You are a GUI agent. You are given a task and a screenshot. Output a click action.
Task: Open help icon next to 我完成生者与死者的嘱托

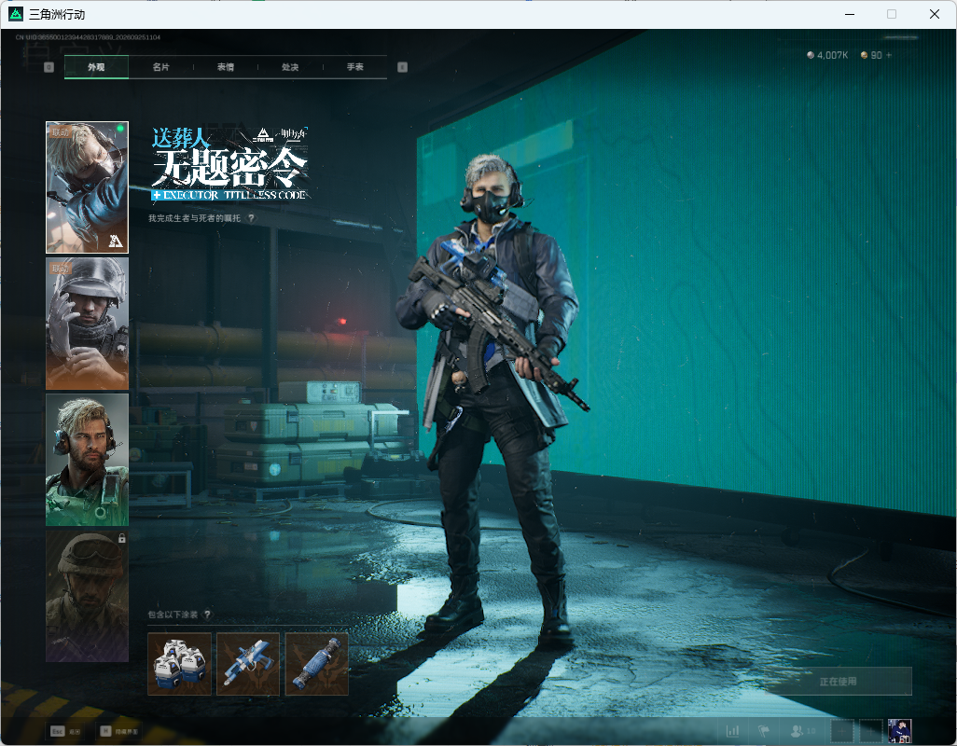[251, 218]
